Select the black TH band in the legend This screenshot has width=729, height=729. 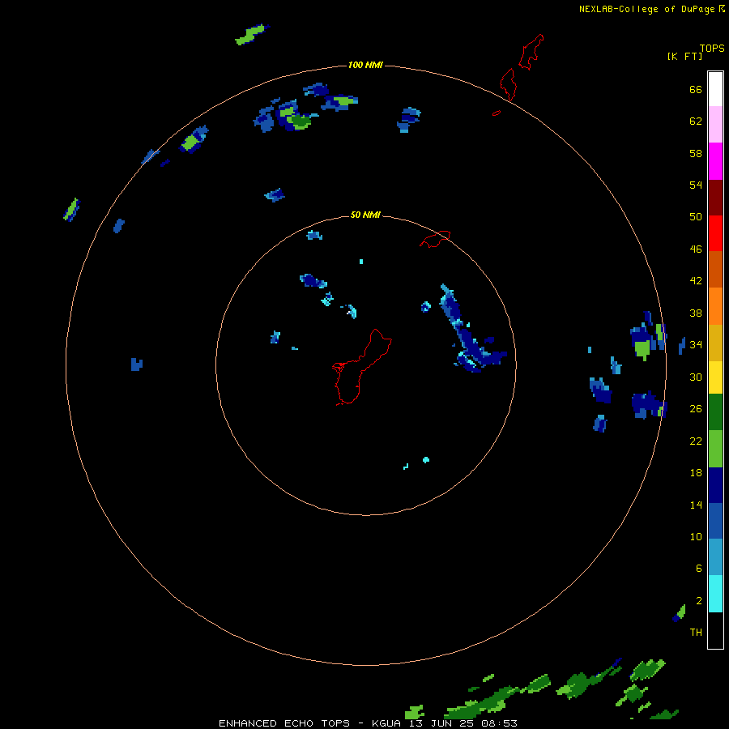[x=715, y=630]
